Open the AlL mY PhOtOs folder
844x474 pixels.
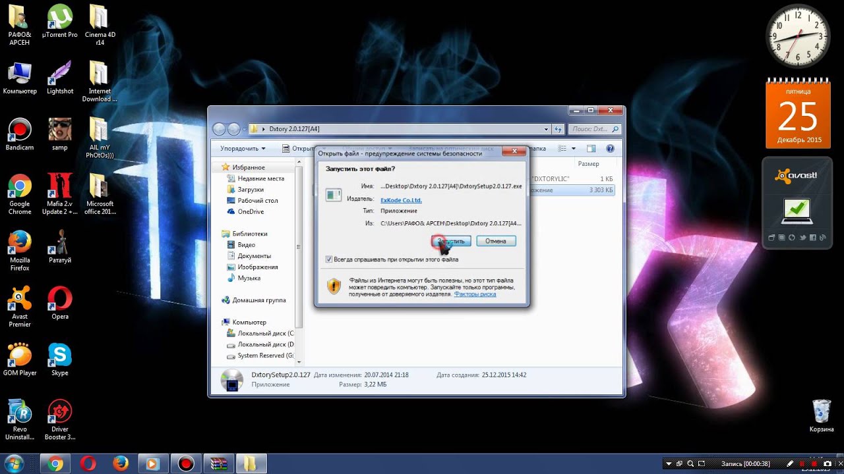click(x=100, y=138)
